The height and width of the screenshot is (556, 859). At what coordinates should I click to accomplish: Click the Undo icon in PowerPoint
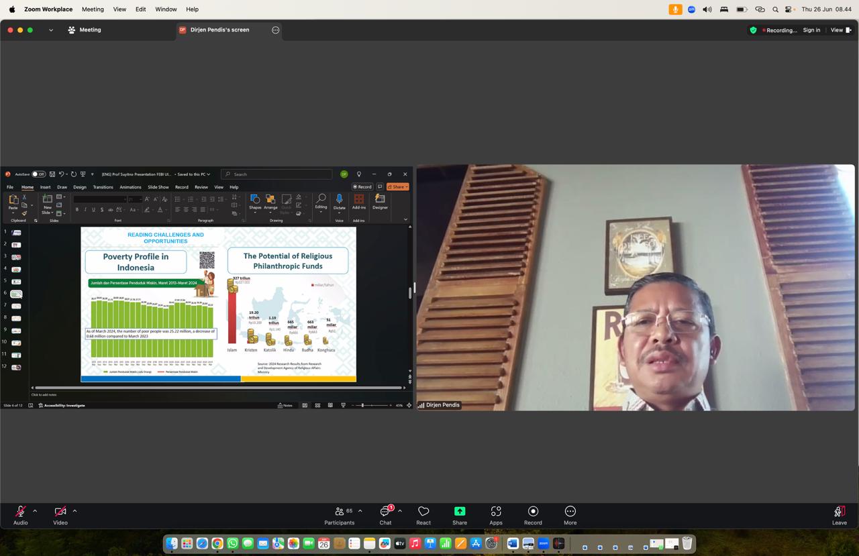(61, 174)
